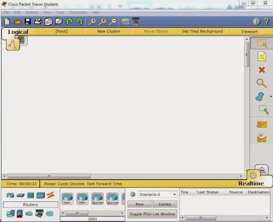Select the Routers device category icon
This screenshot has height=222, width=273.
point(10,195)
